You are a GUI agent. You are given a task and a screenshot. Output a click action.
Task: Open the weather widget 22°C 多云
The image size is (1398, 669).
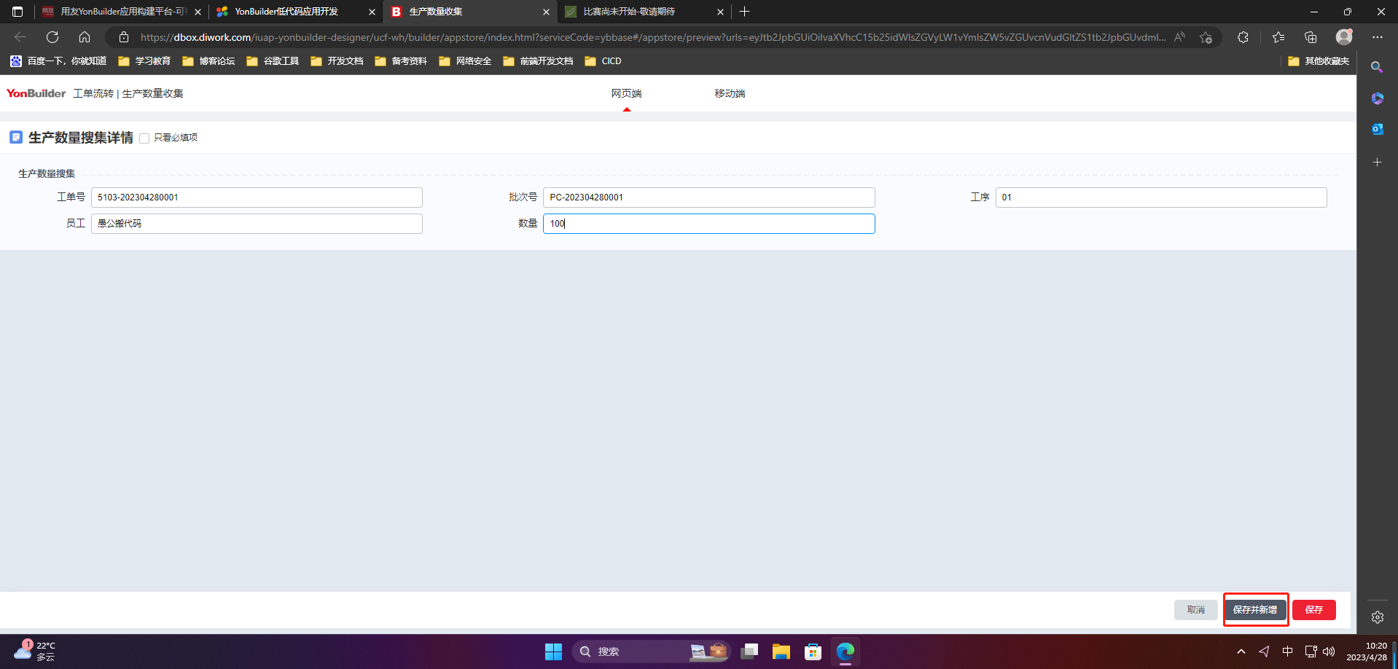[x=34, y=651]
